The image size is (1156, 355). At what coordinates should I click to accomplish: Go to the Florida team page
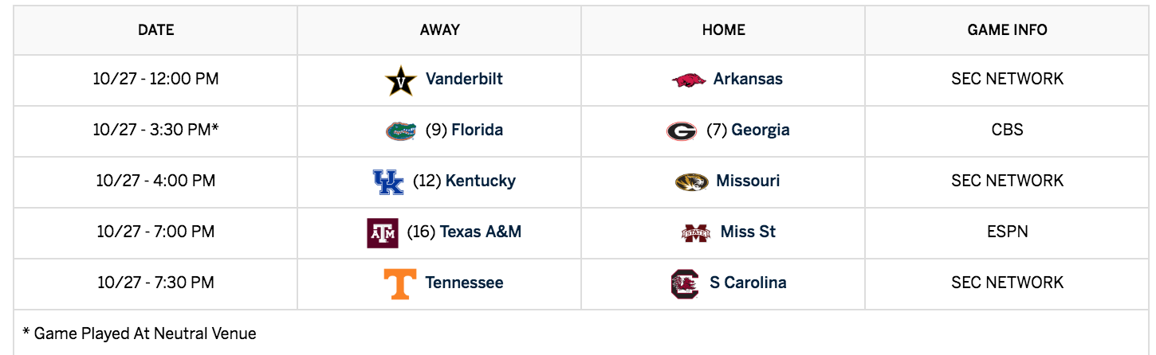477,130
